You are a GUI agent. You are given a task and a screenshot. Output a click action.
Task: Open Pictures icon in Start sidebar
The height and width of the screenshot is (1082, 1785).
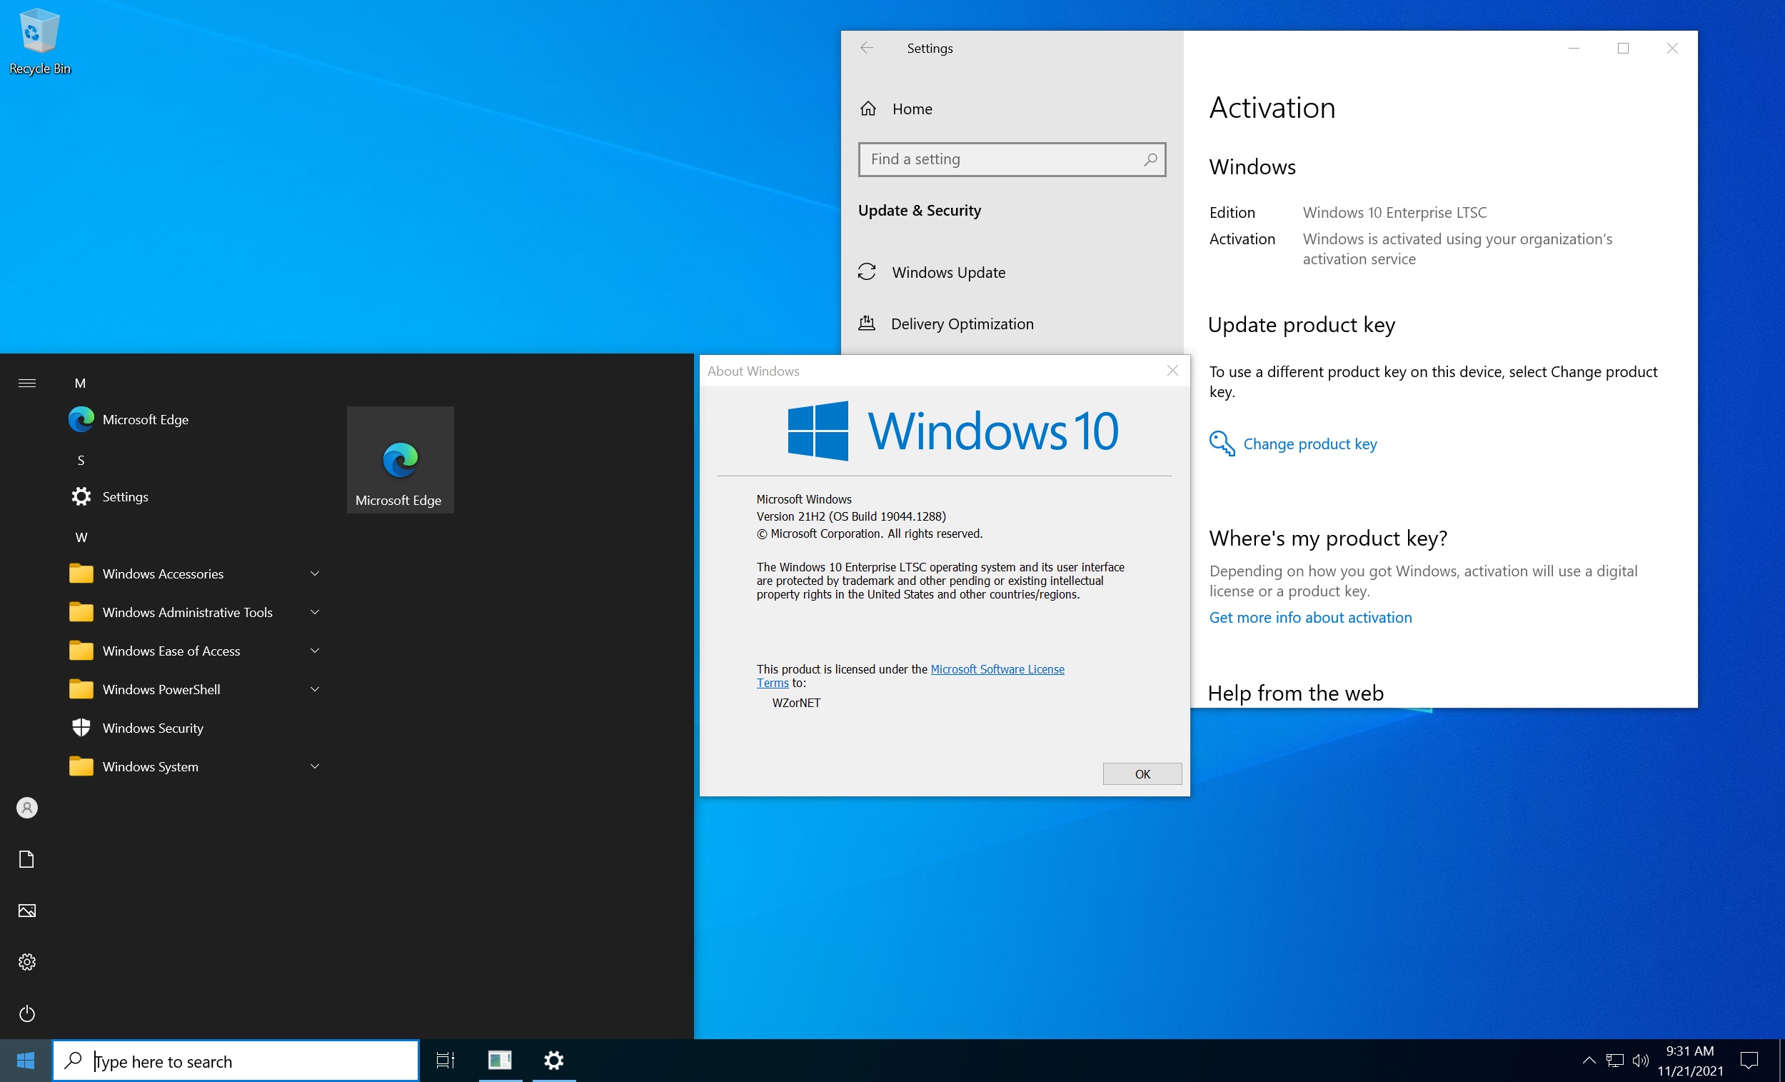[27, 911]
